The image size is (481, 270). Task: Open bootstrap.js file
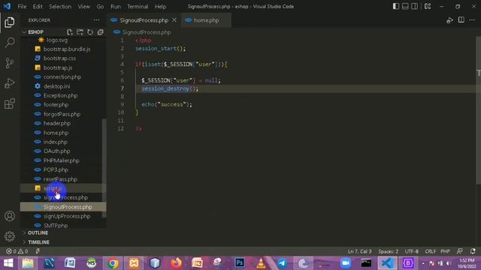(63, 67)
